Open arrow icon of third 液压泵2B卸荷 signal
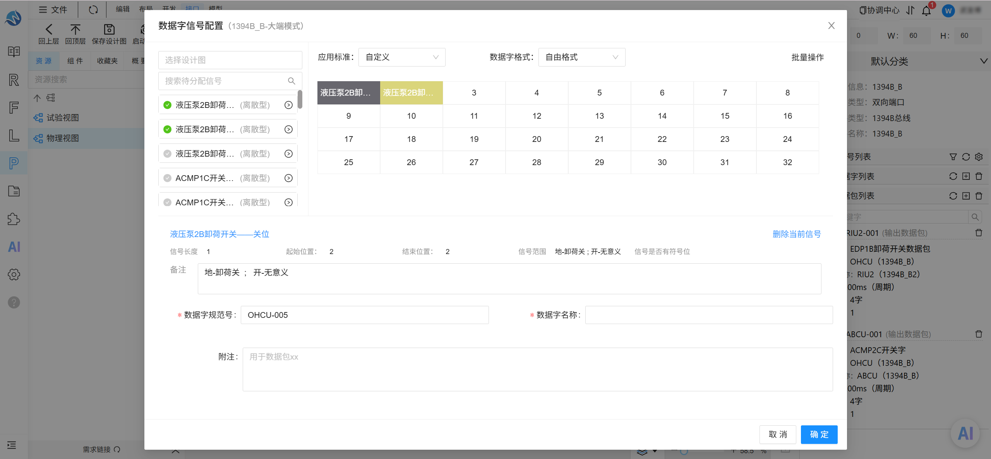 pos(288,154)
